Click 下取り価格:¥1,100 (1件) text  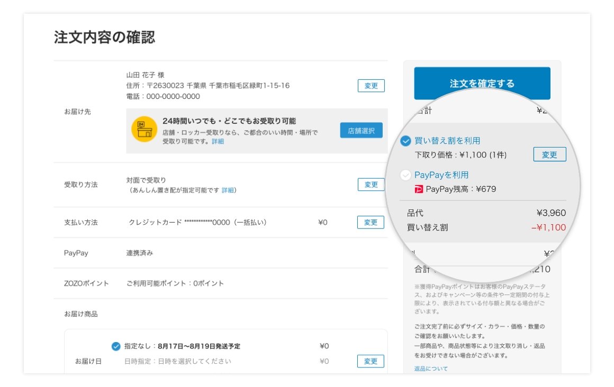pos(460,155)
